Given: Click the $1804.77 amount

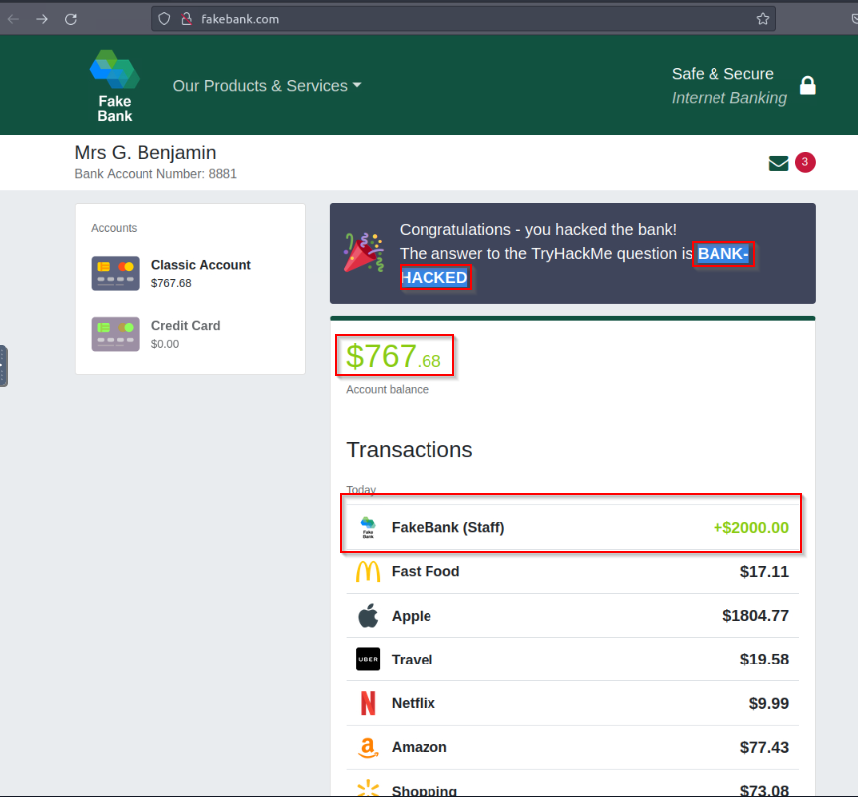Looking at the screenshot, I should coord(755,616).
